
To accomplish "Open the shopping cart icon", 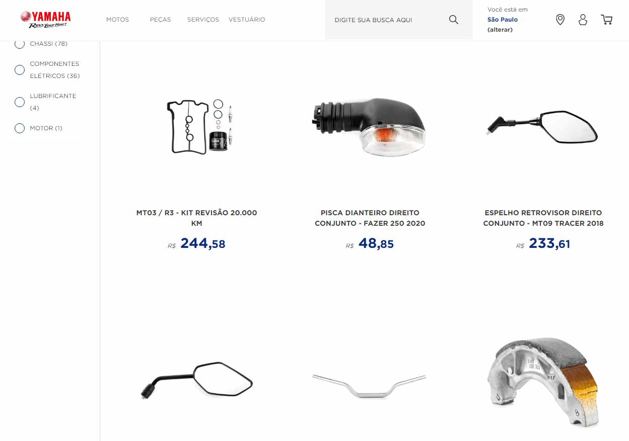I will 607,20.
